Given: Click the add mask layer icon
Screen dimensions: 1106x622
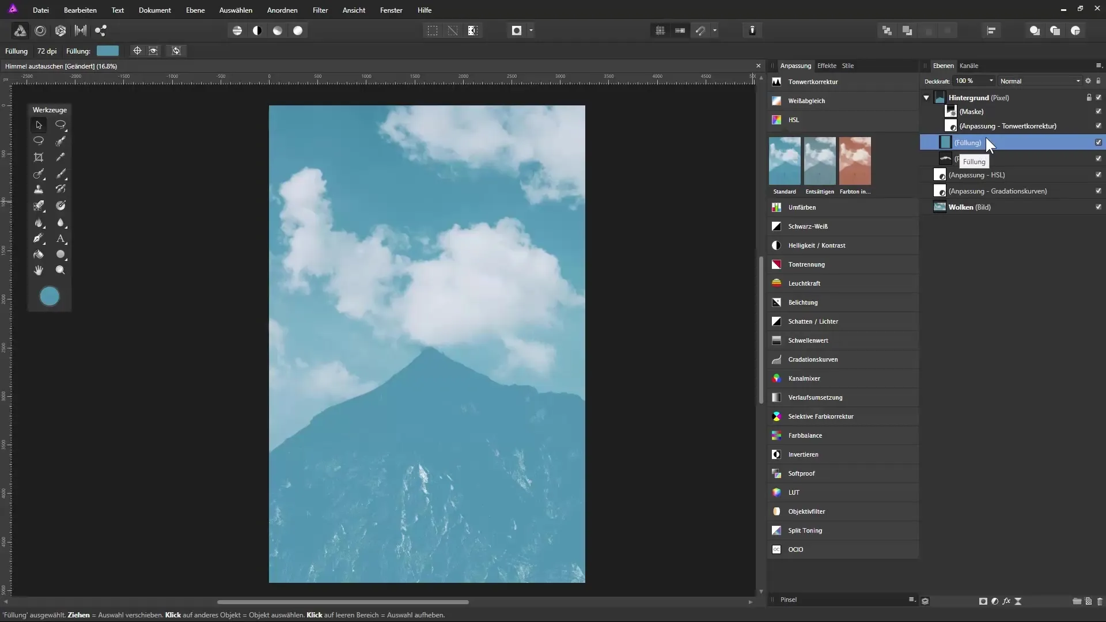Looking at the screenshot, I should tap(983, 601).
